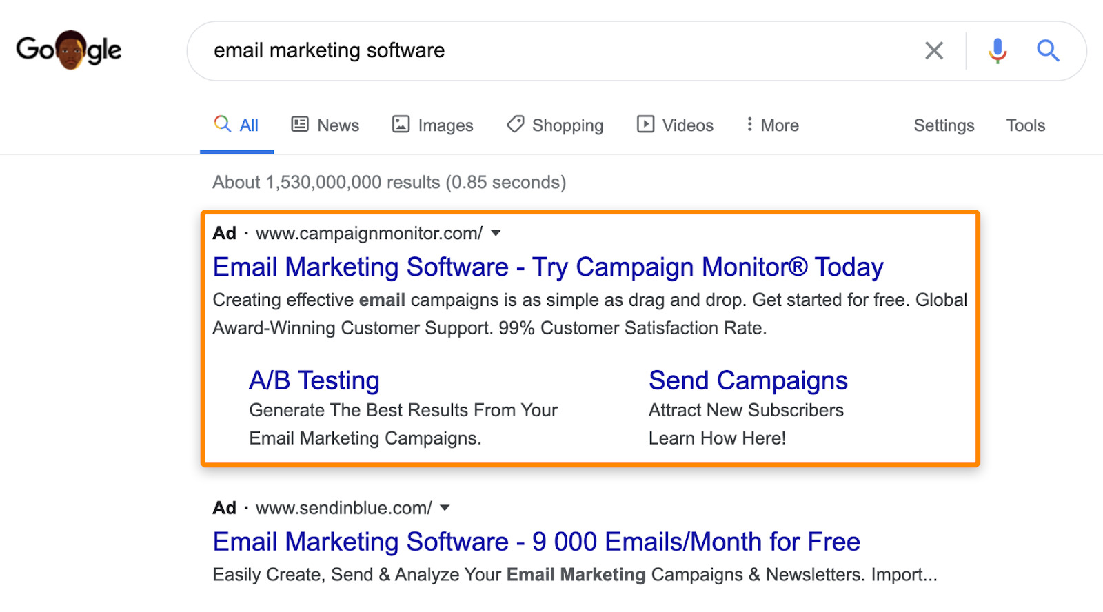Click the search magnifying glass icon
The height and width of the screenshot is (612, 1103).
pyautogui.click(x=1048, y=50)
